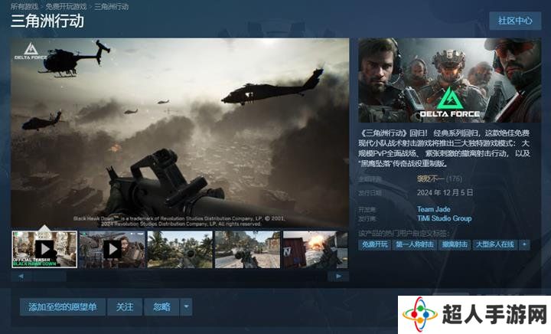This screenshot has height=334, width=551.
Task: Click the left arrow of thumbnail strip
Action: point(21,277)
